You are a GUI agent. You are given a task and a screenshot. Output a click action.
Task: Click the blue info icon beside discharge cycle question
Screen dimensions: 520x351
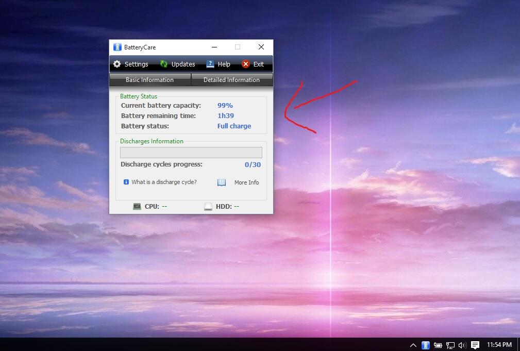(126, 182)
